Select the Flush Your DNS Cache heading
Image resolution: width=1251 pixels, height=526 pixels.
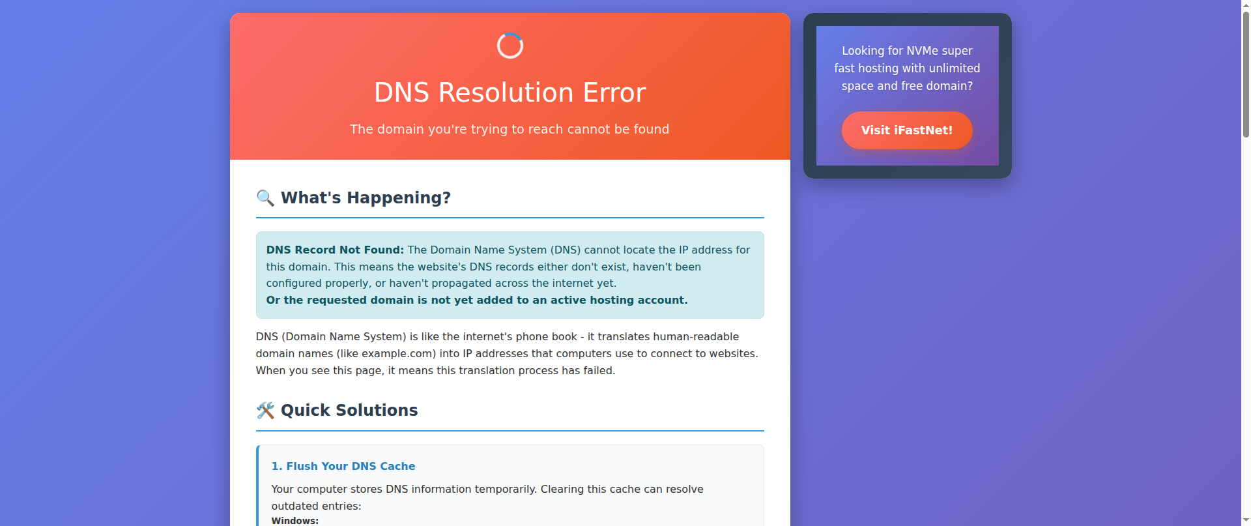(343, 466)
